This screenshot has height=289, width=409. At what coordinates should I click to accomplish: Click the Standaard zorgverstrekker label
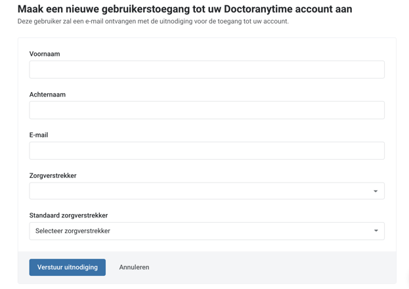point(68,215)
